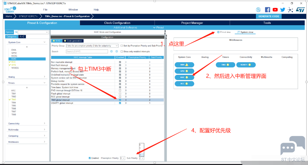The height and width of the screenshot is (165, 308).
Task: Click the STM32CubeMX logo
Action: 10,9
